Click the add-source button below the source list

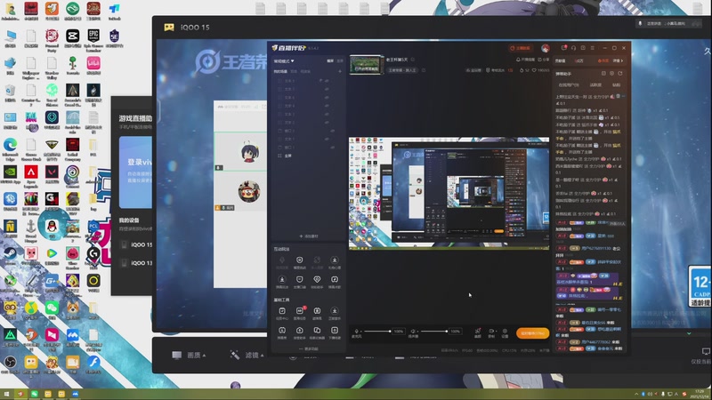[x=308, y=236]
